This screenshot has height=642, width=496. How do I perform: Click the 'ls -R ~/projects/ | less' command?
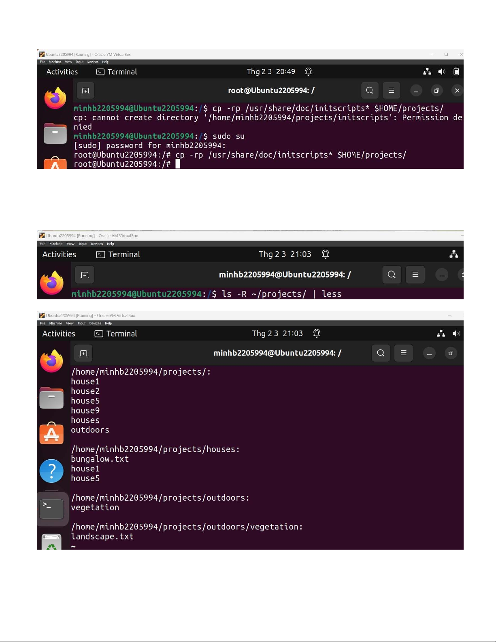tap(281, 294)
